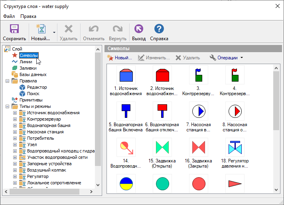Viewport: 284px width, 205px height.
Task: Select Базы данных tree item
Action: tap(33, 74)
